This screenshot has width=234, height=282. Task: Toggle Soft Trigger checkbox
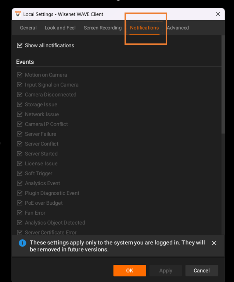20,173
